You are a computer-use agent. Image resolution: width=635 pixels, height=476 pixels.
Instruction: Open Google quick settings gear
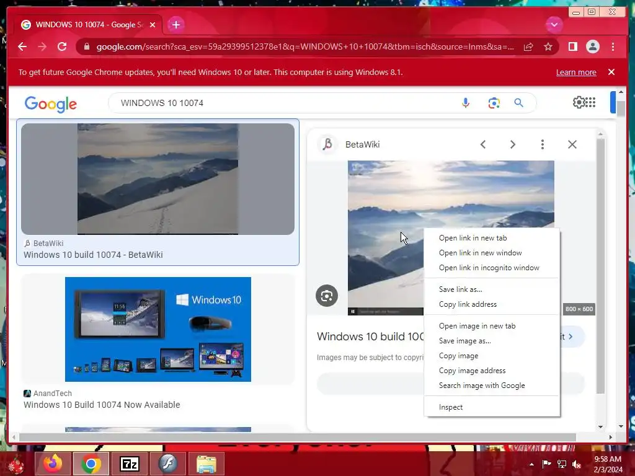point(579,102)
